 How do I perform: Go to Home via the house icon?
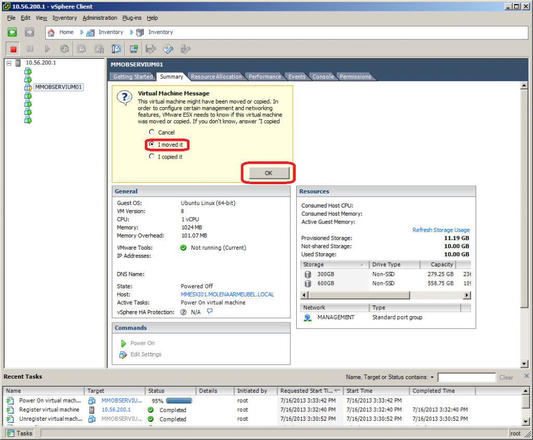coord(51,32)
